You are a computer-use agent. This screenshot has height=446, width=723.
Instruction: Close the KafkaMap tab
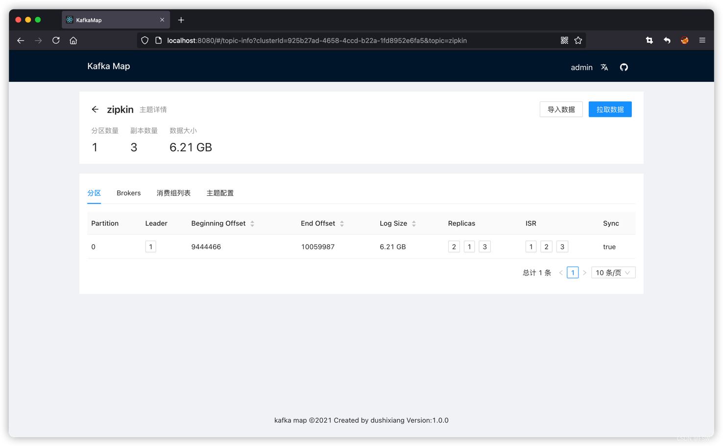[x=162, y=20]
